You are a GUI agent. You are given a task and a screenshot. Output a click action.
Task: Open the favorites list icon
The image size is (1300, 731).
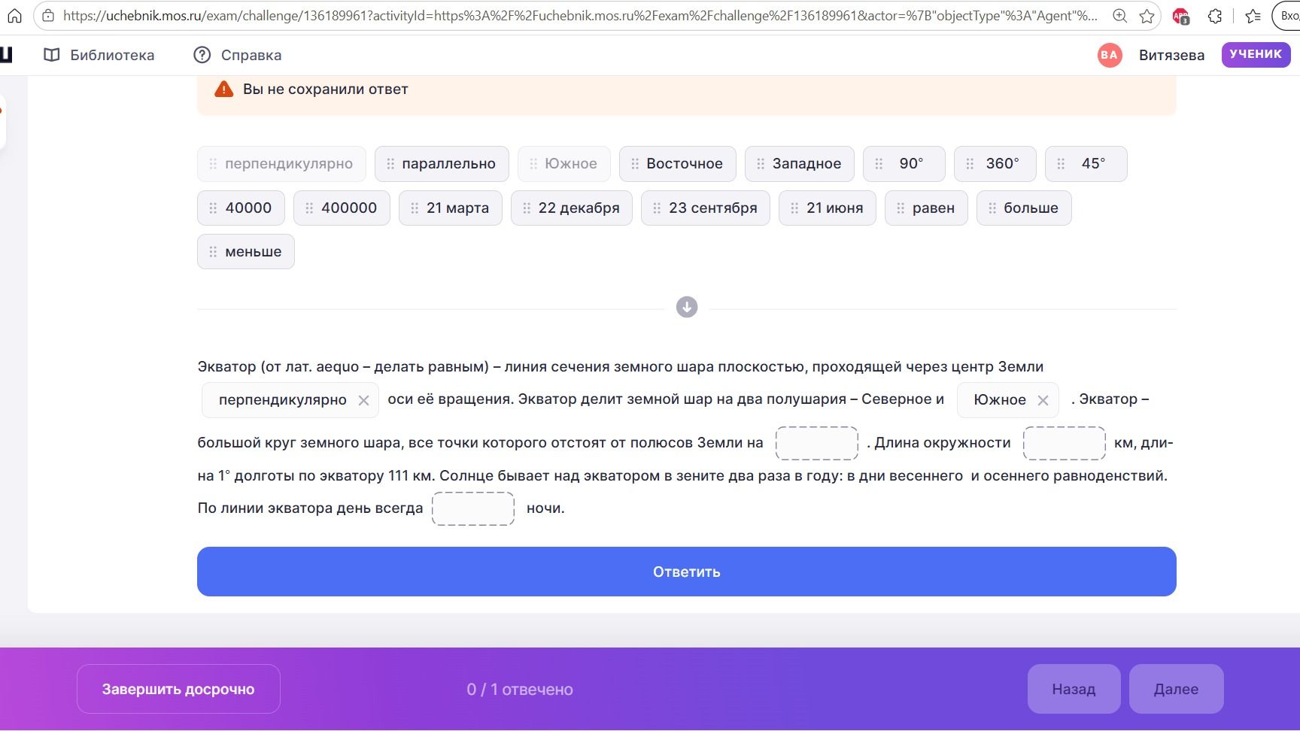pos(1253,16)
